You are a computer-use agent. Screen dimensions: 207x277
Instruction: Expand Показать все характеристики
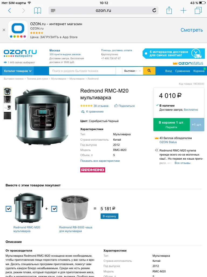pos(100,161)
